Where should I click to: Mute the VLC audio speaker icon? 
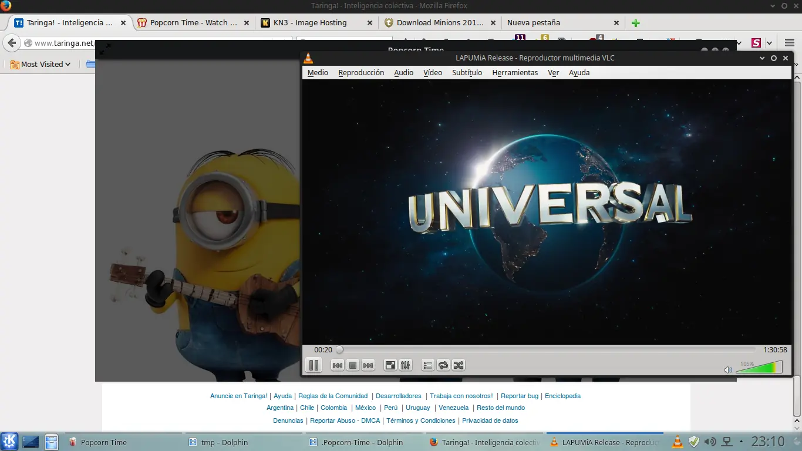728,370
